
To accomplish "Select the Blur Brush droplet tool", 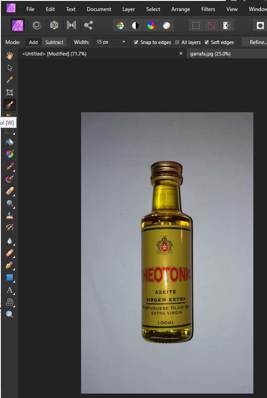I will 10,241.
